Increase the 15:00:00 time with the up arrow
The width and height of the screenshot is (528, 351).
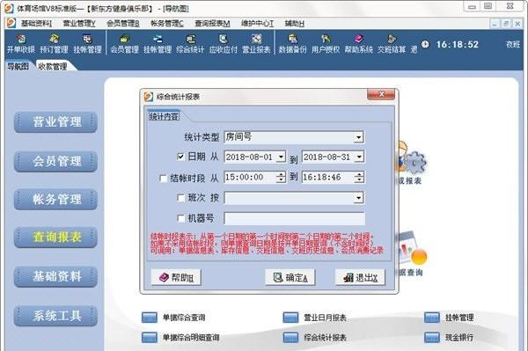(281, 174)
